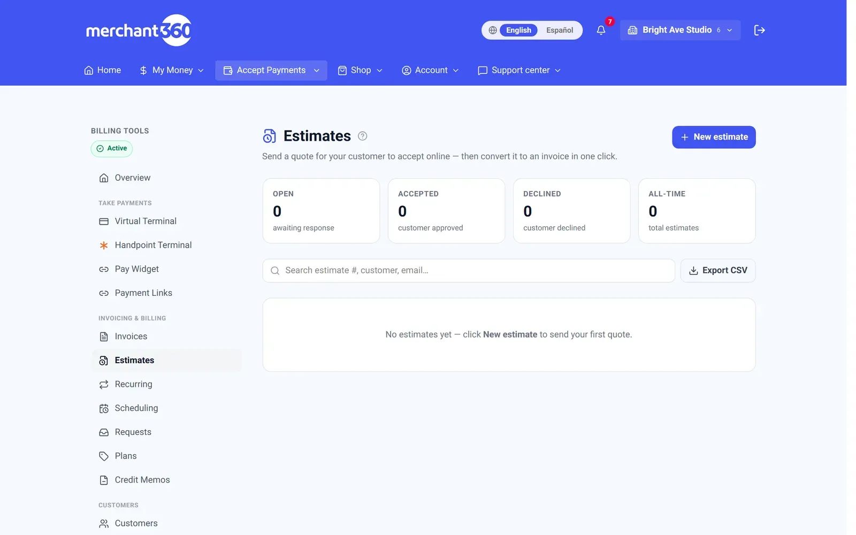Click the Invoices document icon
The width and height of the screenshot is (856, 535).
(x=104, y=337)
